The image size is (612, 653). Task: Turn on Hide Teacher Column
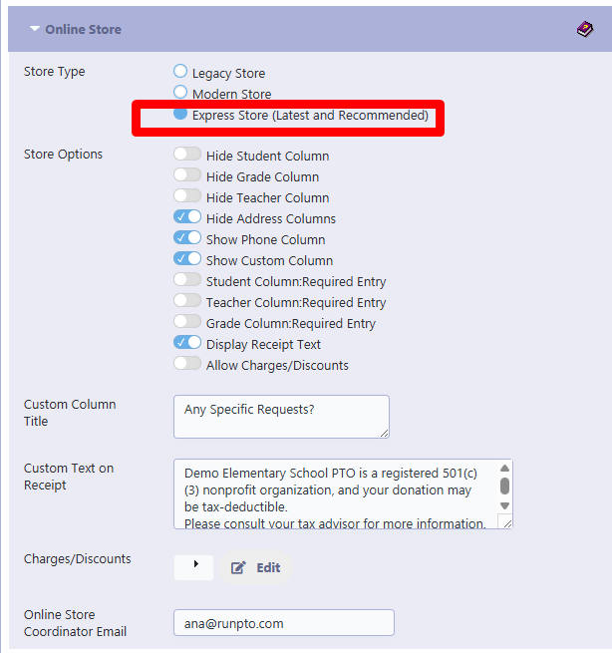(x=187, y=195)
